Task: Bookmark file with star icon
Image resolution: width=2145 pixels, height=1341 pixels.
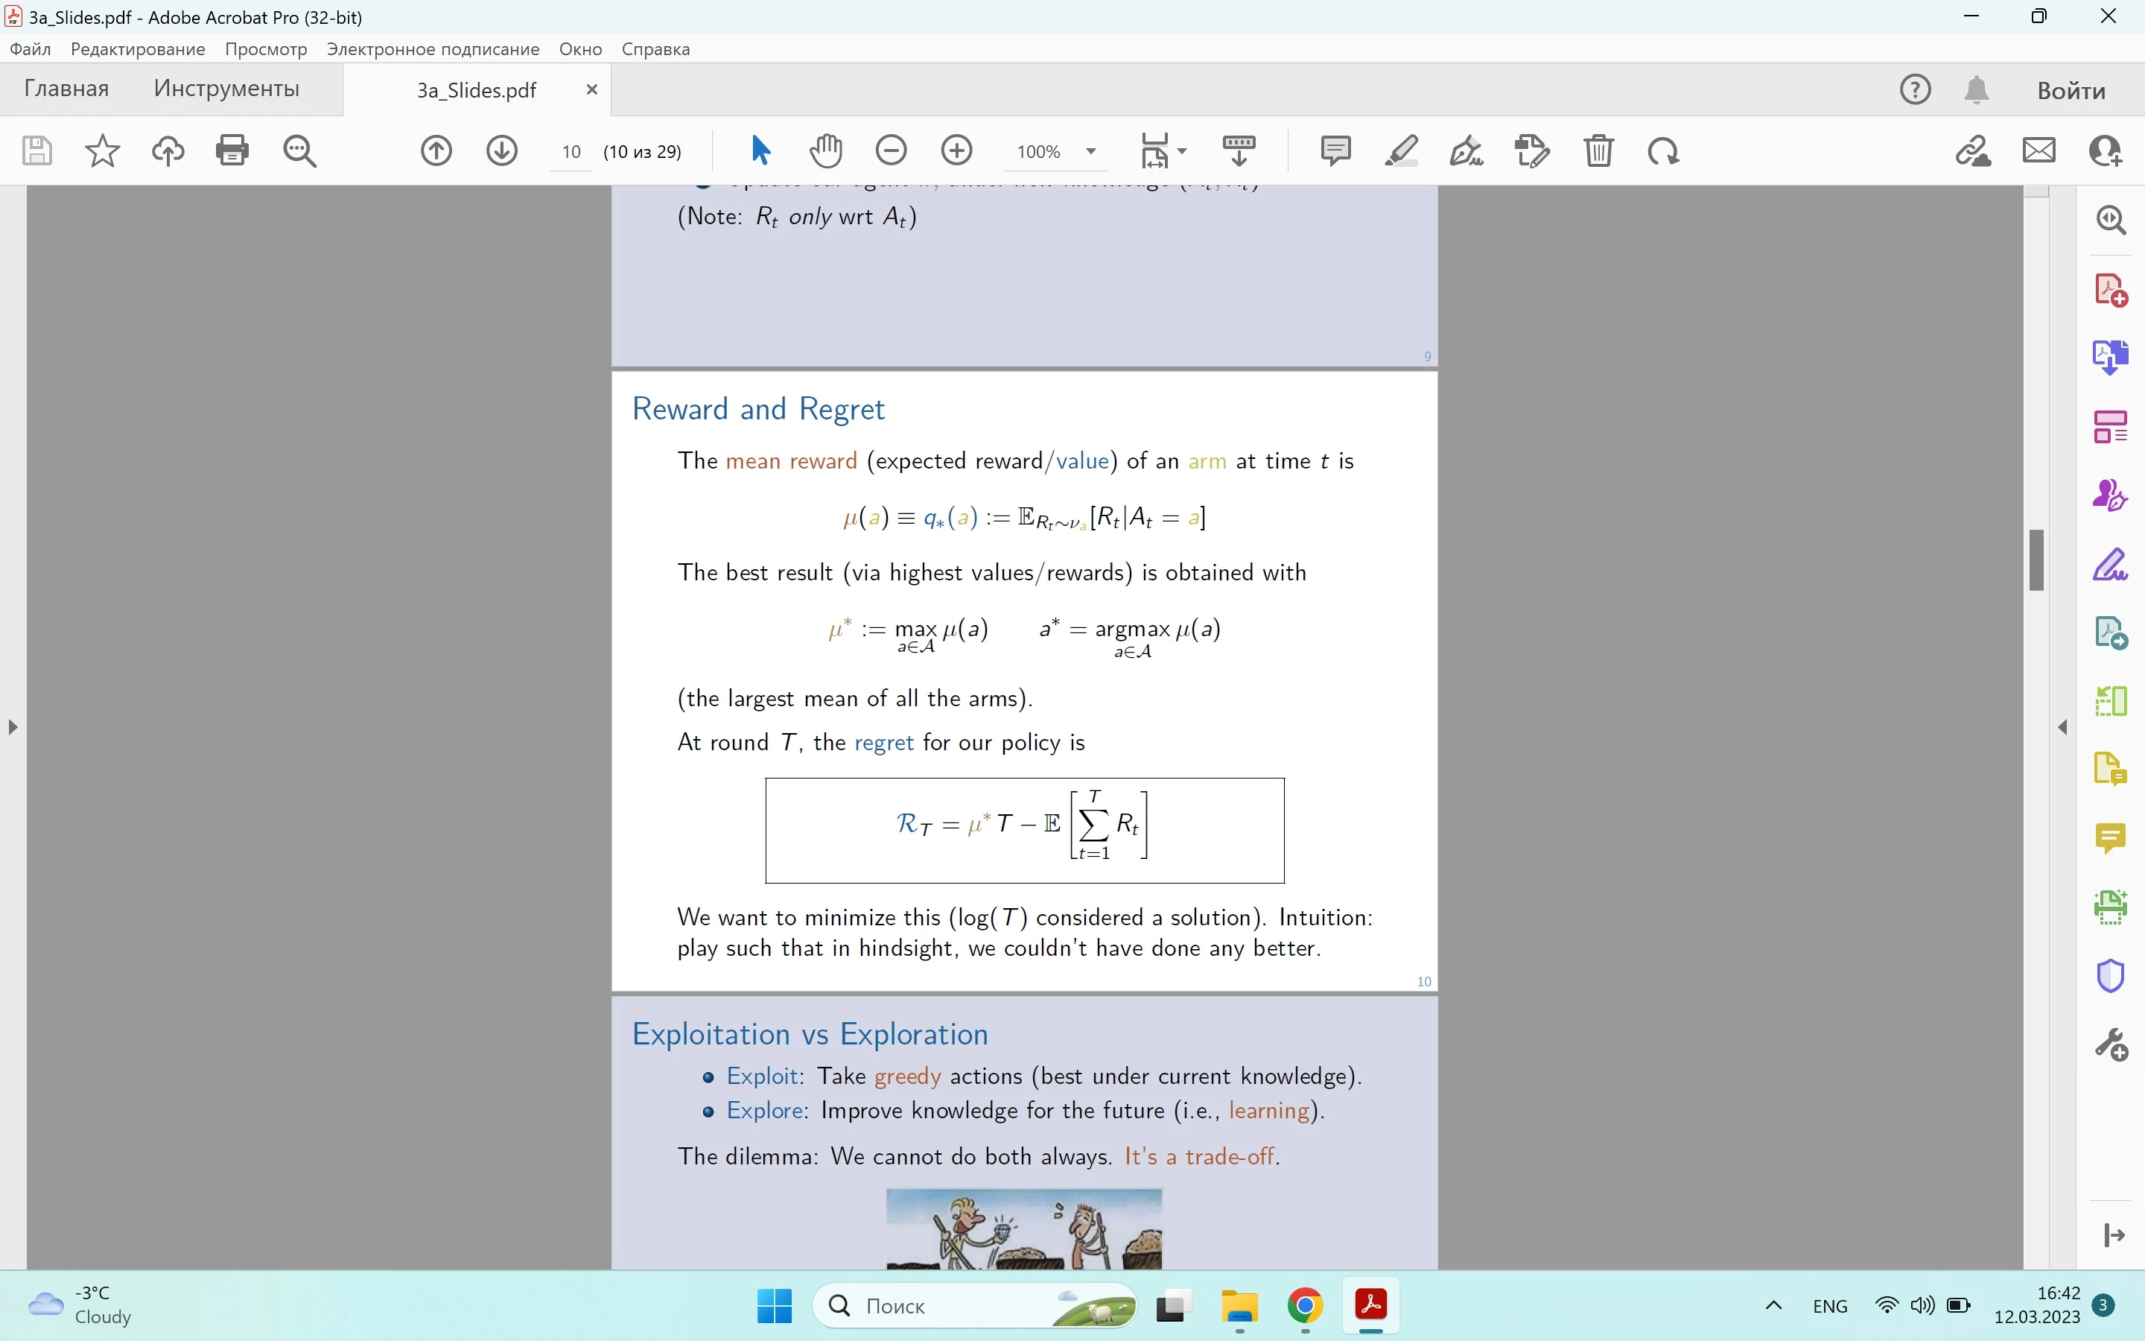Action: (x=102, y=150)
